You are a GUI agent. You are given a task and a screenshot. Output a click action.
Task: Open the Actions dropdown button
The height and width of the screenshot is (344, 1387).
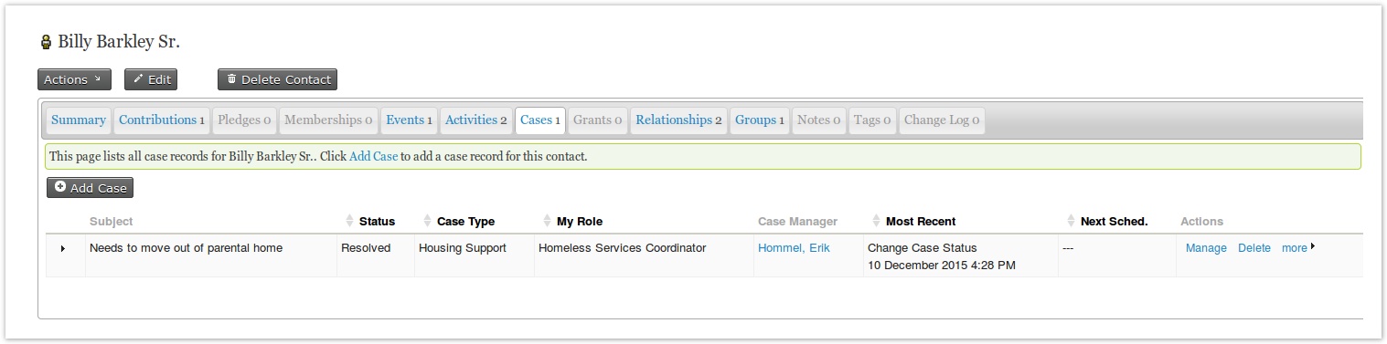pos(74,79)
